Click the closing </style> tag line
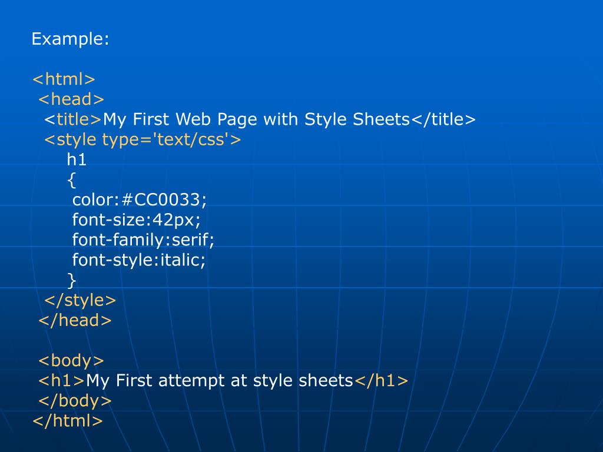The width and height of the screenshot is (603, 452). pos(80,300)
